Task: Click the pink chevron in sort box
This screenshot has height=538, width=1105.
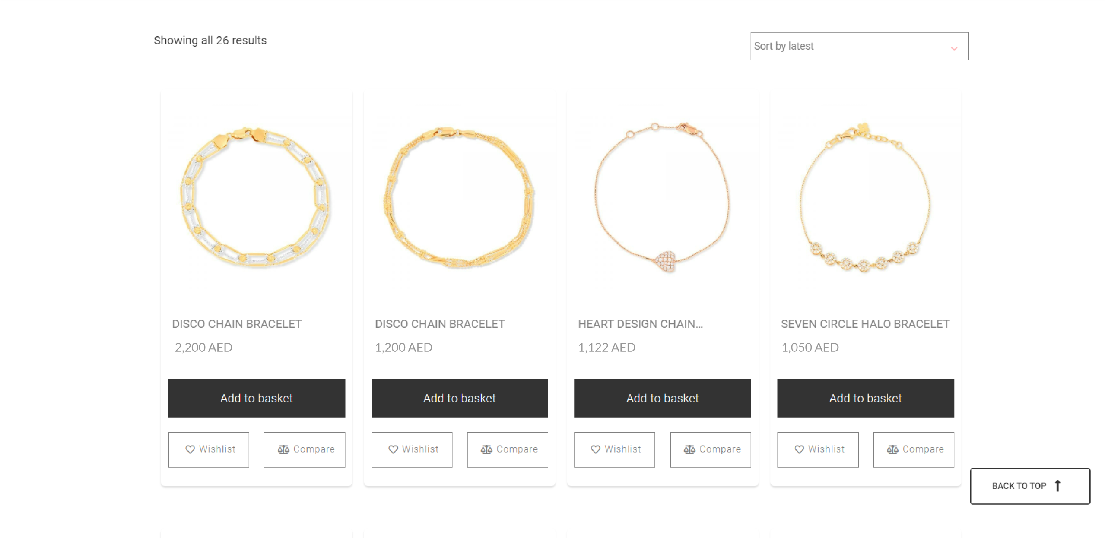Action: [954, 48]
